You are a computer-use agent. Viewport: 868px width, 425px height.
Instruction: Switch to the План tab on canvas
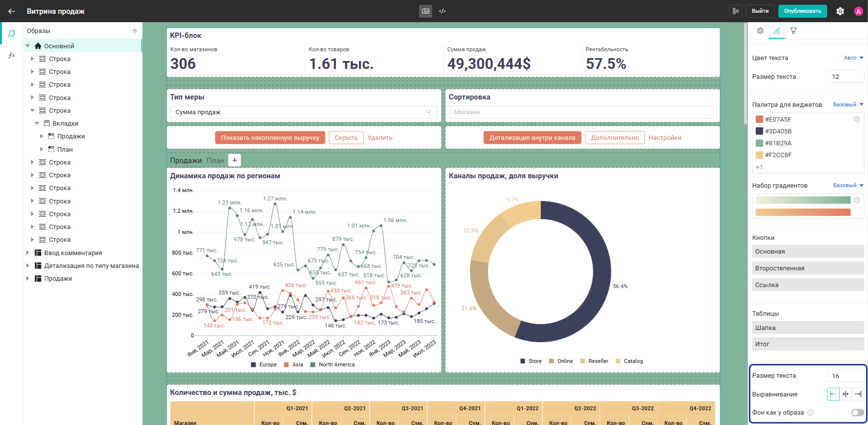(216, 161)
